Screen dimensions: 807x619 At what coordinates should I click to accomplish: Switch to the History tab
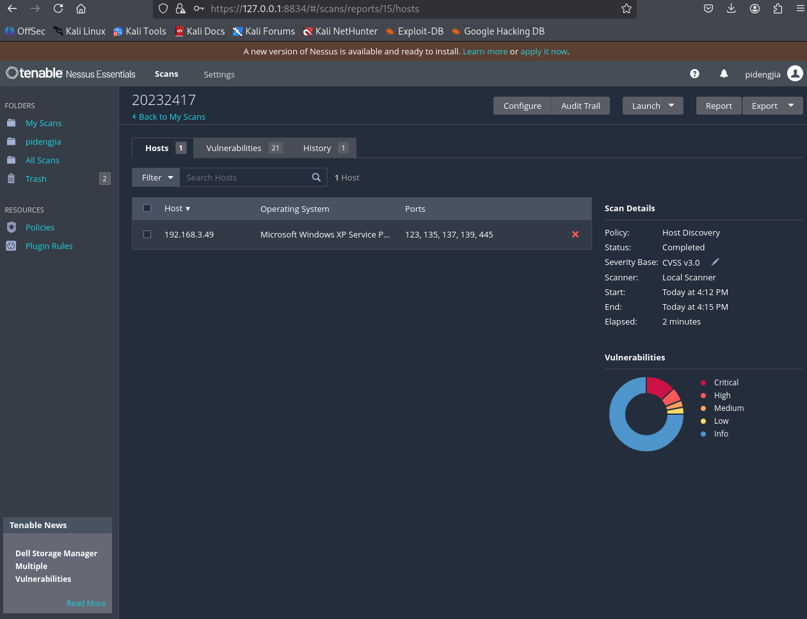coord(325,148)
